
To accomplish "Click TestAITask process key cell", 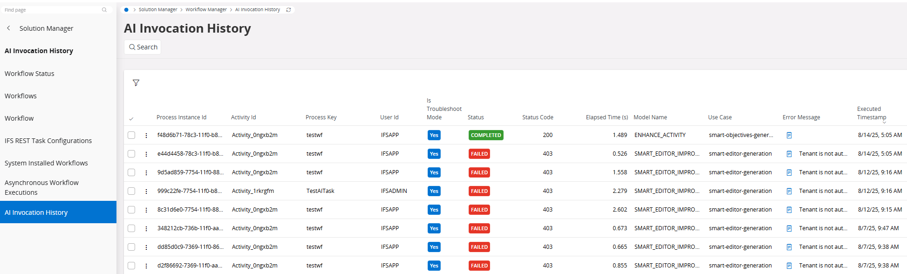I will click(x=321, y=191).
